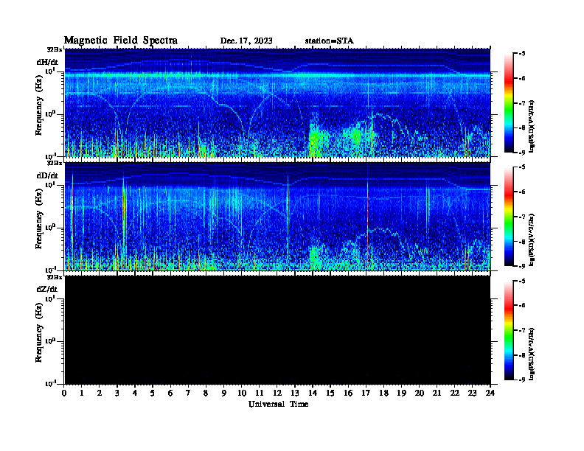Click hour '5' on the time axis
Screen dimensions: 584x451
pos(153,393)
